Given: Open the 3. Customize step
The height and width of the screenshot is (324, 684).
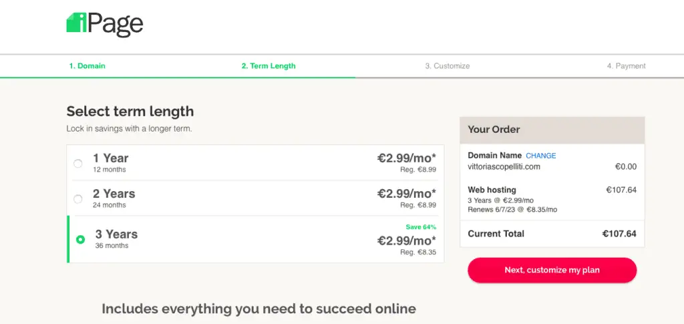Looking at the screenshot, I should [x=448, y=66].
